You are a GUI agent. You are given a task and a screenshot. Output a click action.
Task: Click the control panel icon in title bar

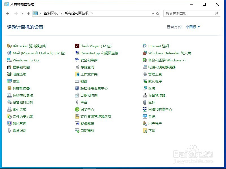(x=6, y=4)
